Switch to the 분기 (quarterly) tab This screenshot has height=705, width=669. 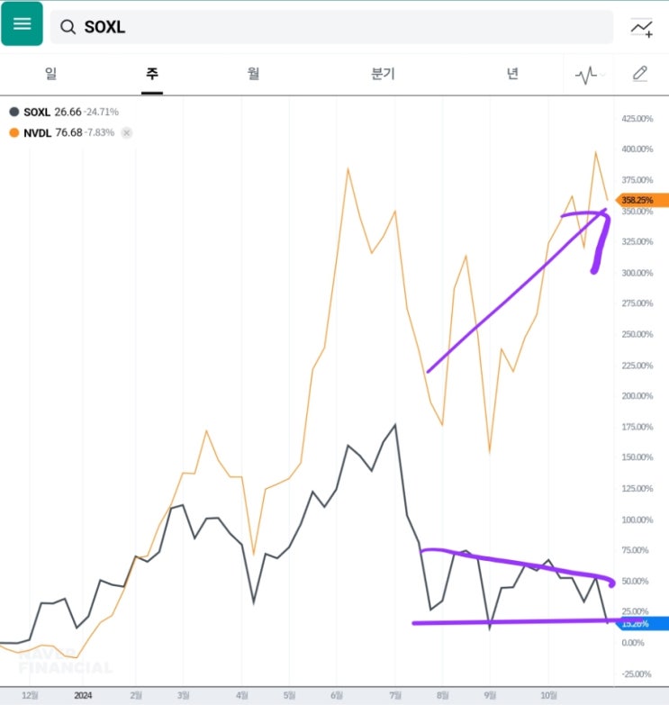pos(383,74)
